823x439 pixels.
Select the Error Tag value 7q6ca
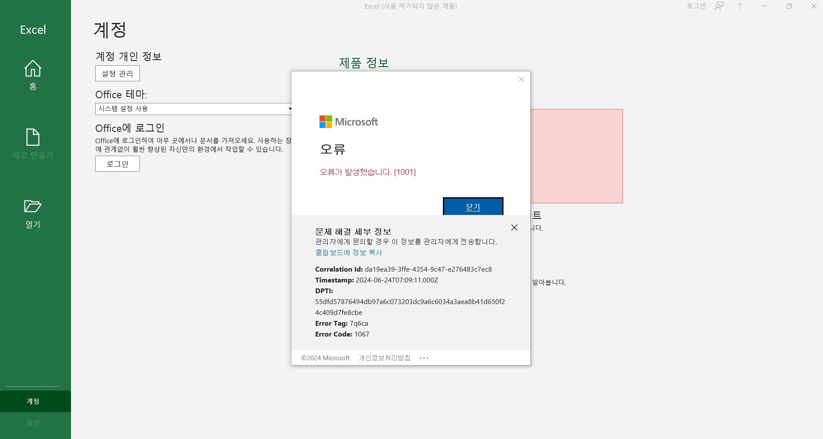click(359, 324)
